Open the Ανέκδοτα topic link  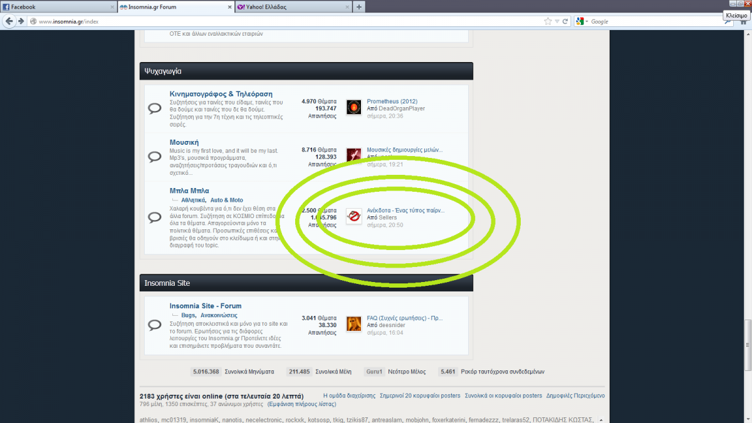click(x=406, y=211)
